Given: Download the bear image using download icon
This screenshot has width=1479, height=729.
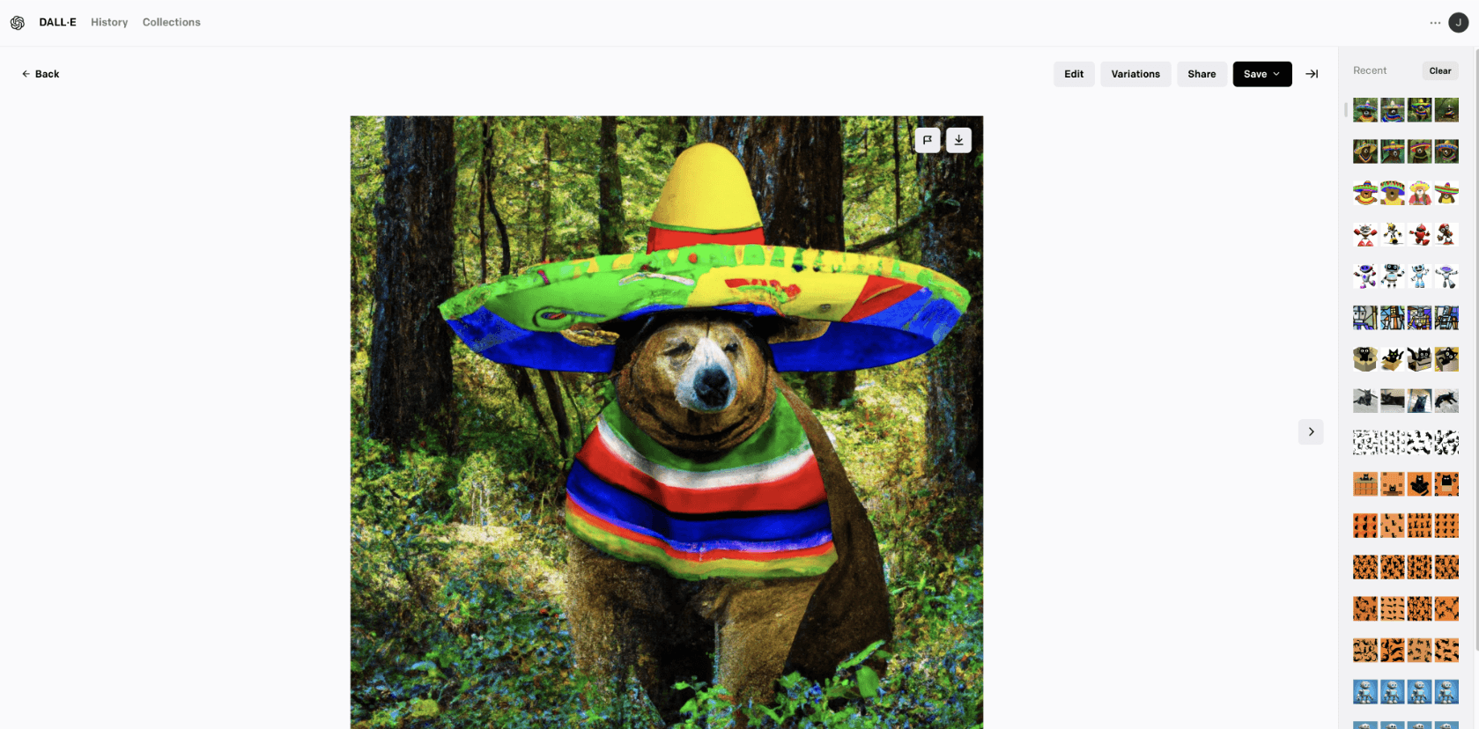Looking at the screenshot, I should click(958, 140).
